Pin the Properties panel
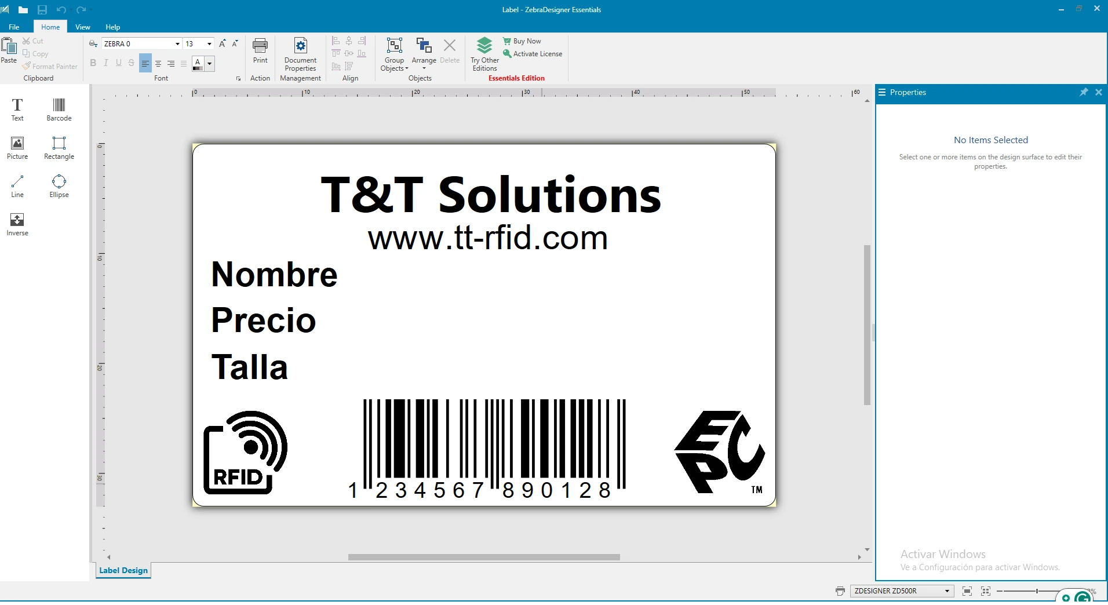The height and width of the screenshot is (605, 1108). (1084, 92)
